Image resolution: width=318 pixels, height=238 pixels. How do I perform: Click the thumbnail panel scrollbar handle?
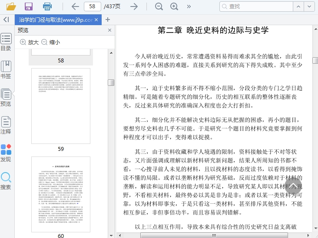tap(111, 82)
